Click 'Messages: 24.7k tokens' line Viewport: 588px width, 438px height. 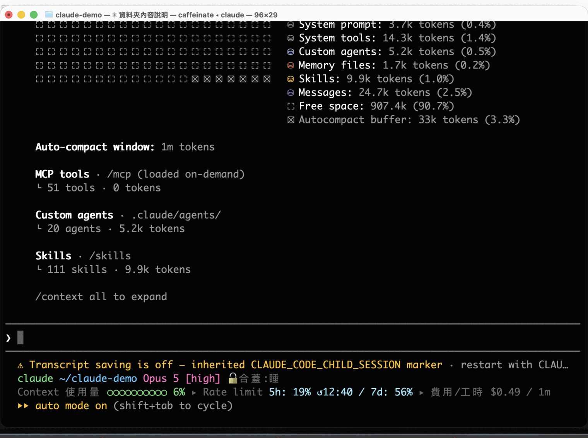click(x=385, y=93)
